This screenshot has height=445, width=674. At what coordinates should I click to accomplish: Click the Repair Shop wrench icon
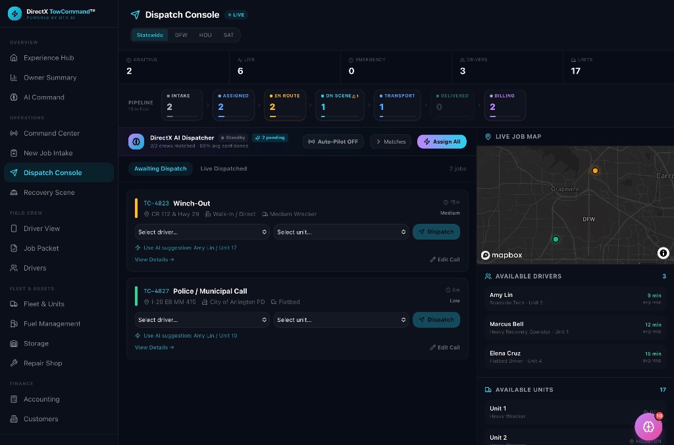[x=14, y=363]
